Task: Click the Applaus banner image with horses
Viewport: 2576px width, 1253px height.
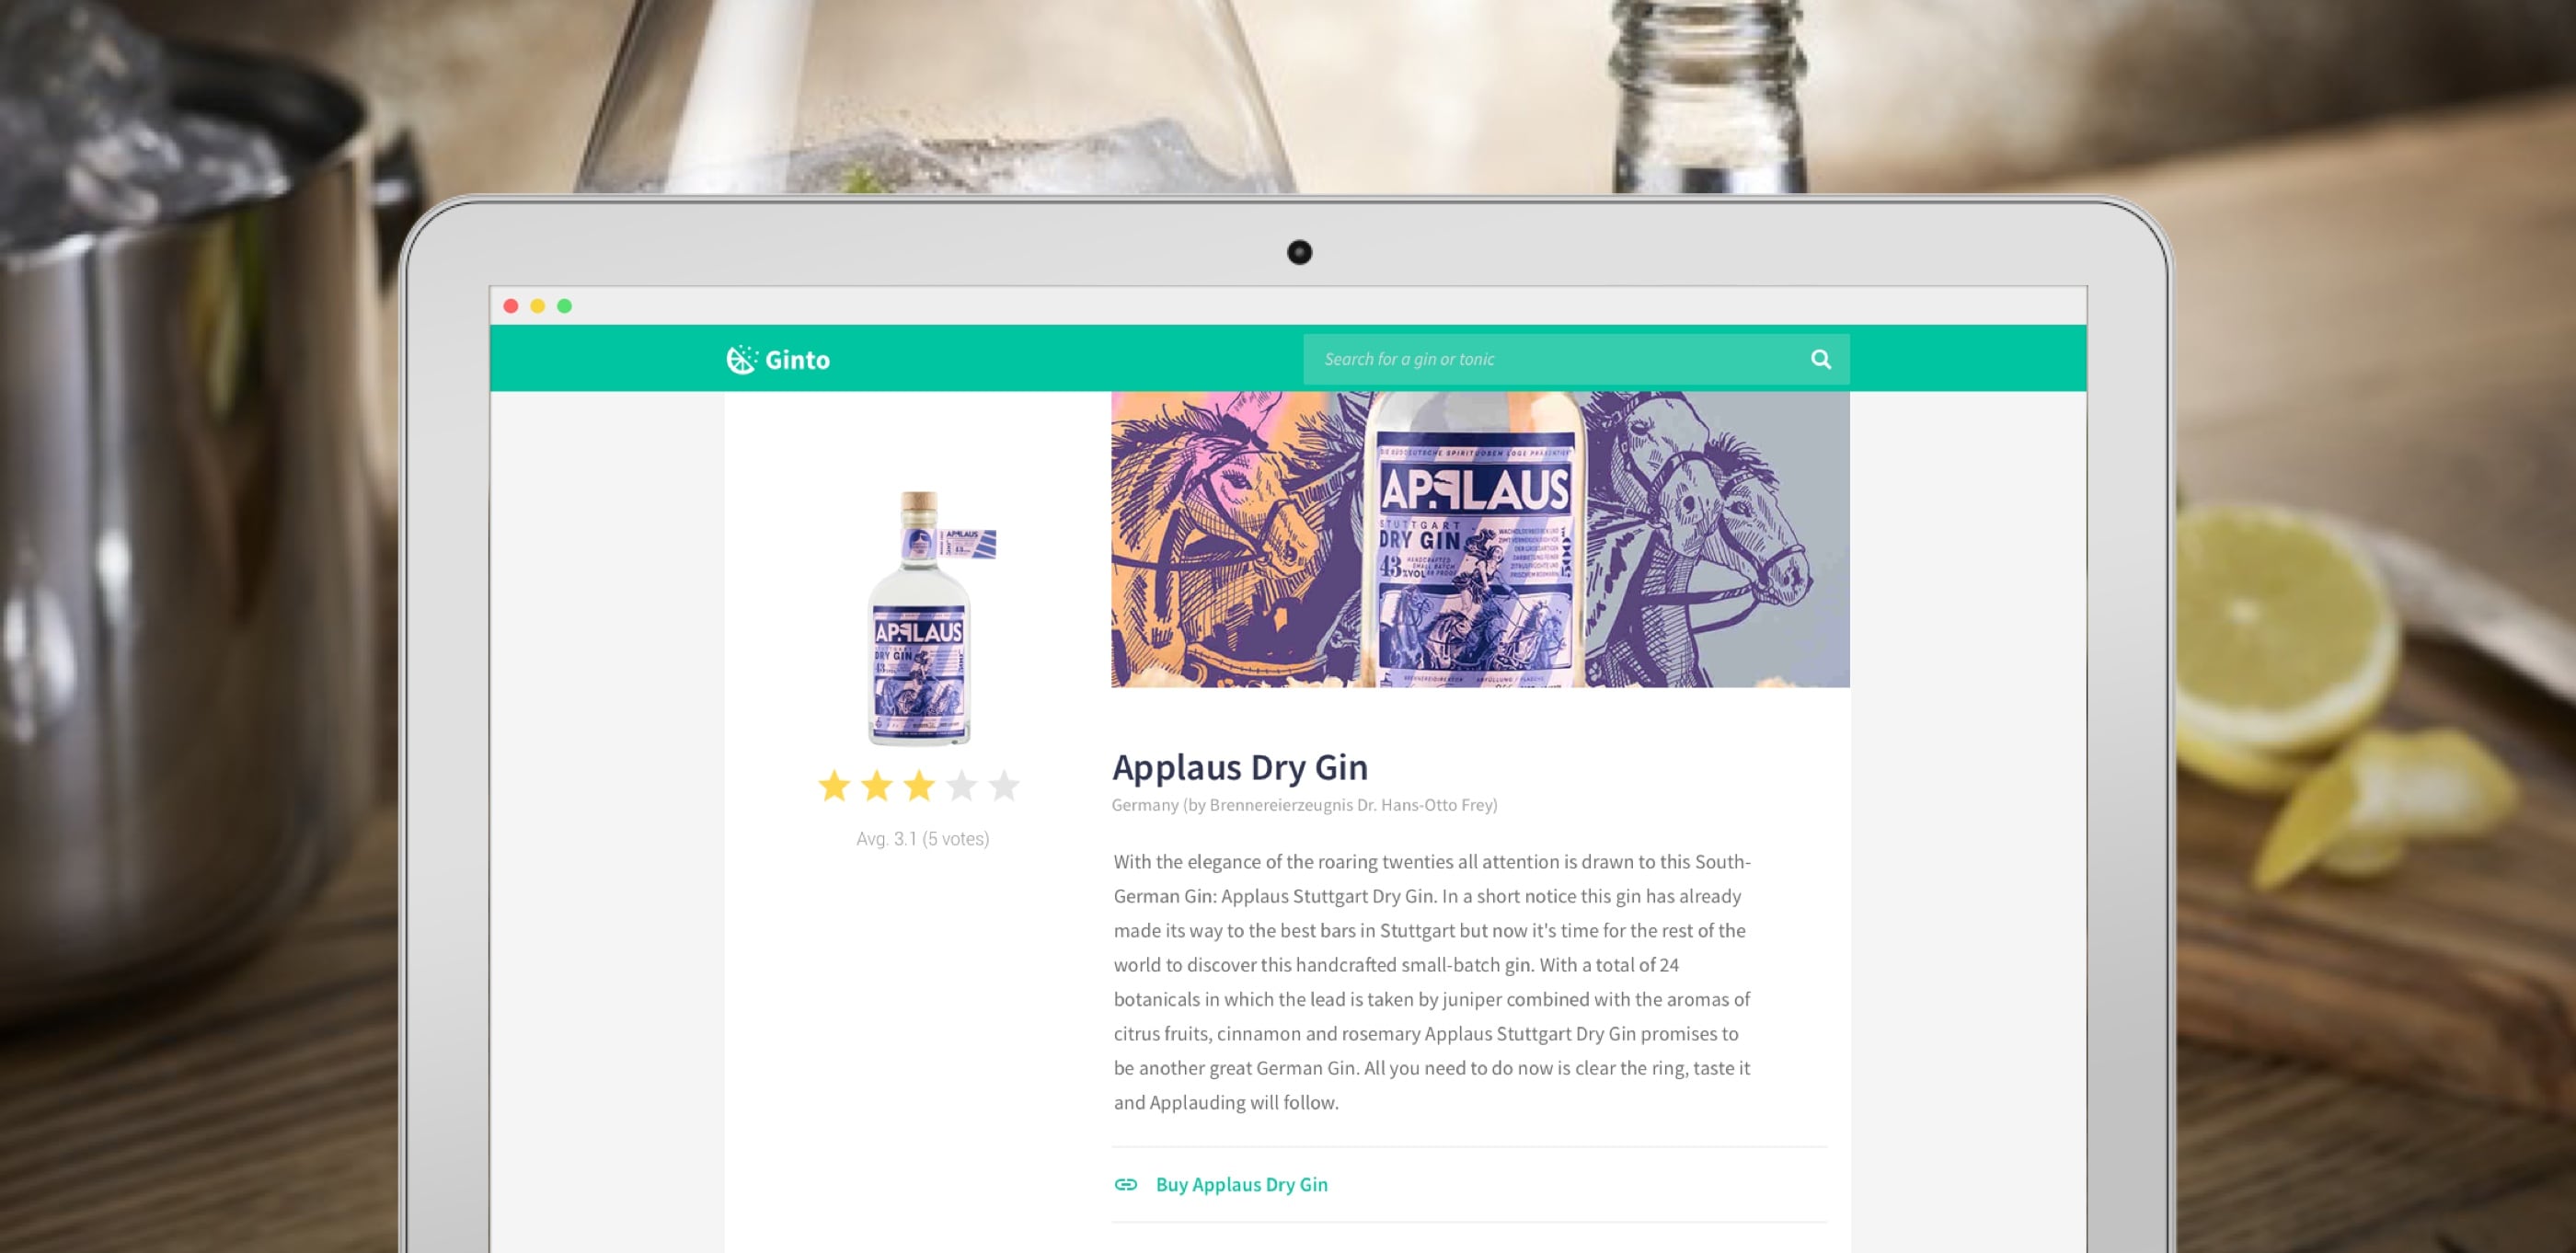Action: [1480, 539]
